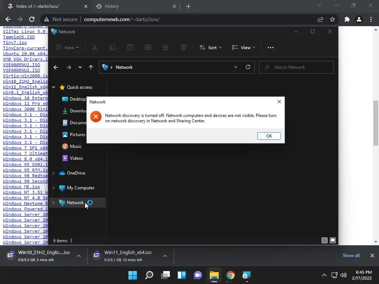
Task: Switch Explorer to large icons view
Action: pos(333,240)
